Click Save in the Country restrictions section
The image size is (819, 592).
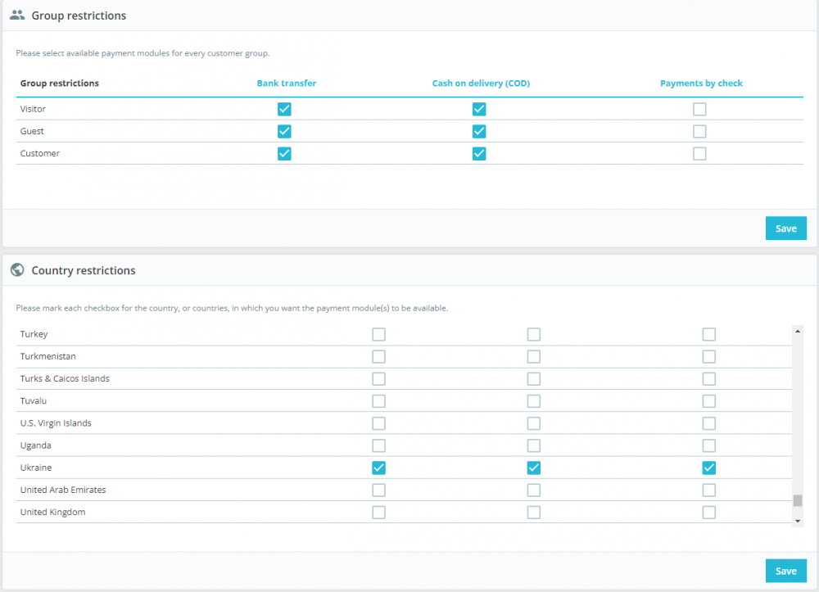785,570
